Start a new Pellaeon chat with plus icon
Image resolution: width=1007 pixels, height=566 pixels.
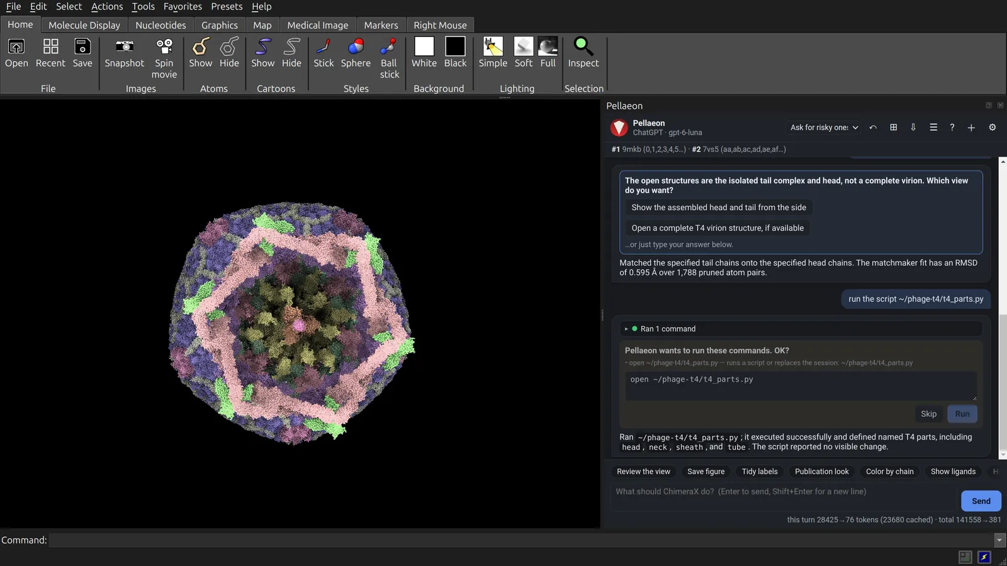click(x=971, y=128)
